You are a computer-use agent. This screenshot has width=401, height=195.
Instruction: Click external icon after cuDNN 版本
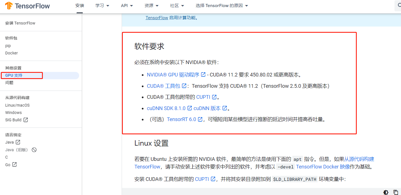point(225,108)
